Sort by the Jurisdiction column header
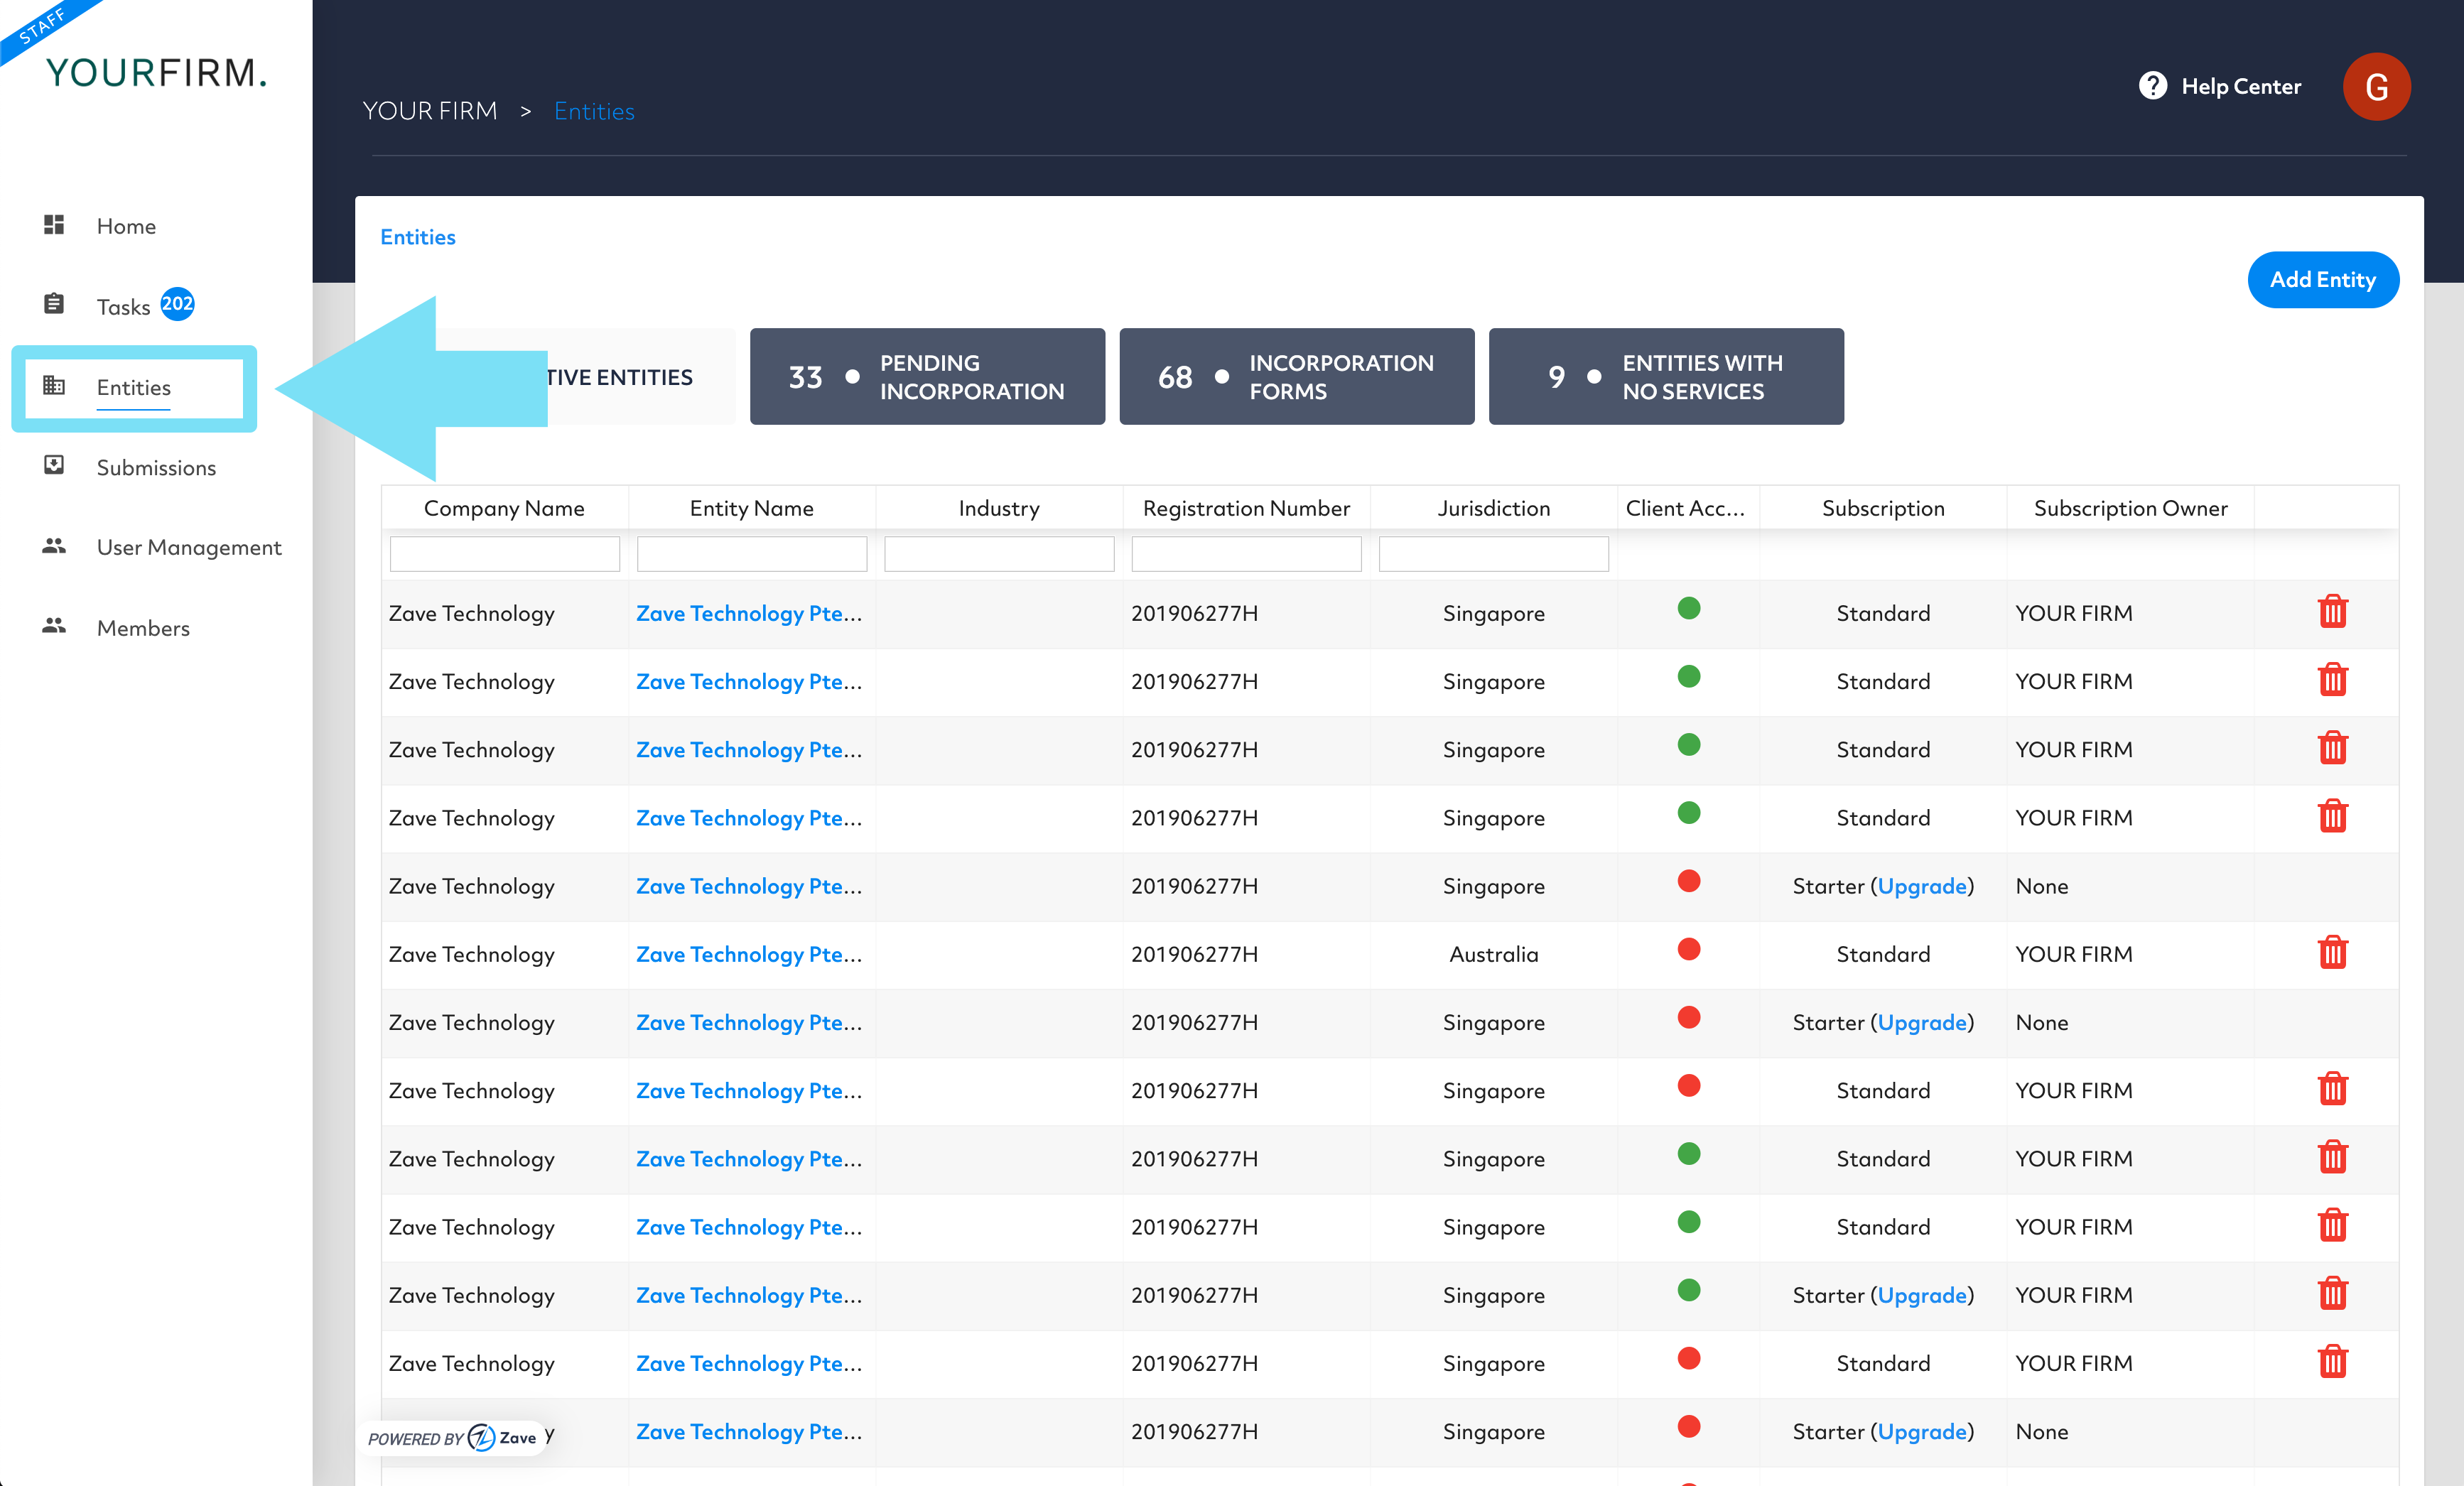This screenshot has width=2464, height=1486. click(x=1493, y=508)
